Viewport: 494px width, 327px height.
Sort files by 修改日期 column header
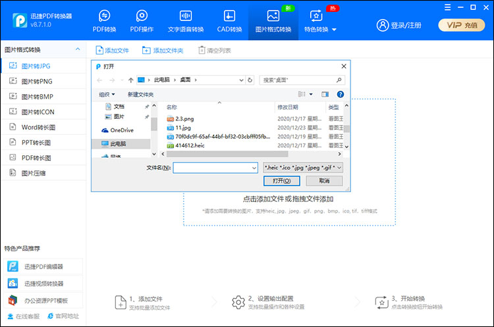click(288, 107)
